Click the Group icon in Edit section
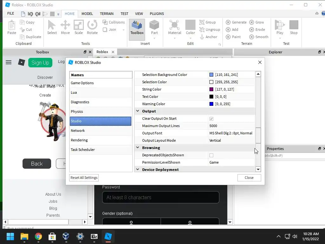The height and width of the screenshot is (244, 325). 202,22
